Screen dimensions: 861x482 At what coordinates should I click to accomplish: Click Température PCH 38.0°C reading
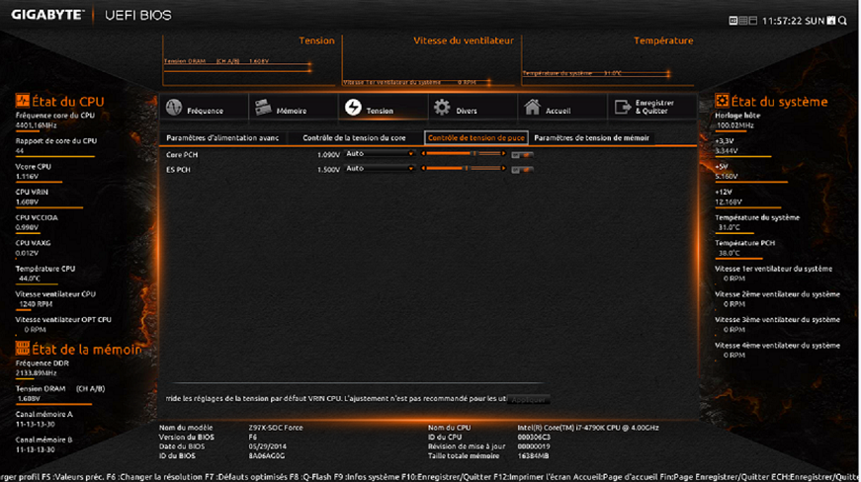point(744,248)
